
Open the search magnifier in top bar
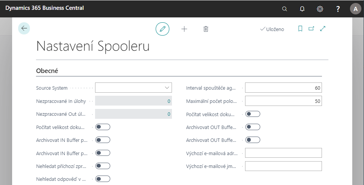click(285, 9)
